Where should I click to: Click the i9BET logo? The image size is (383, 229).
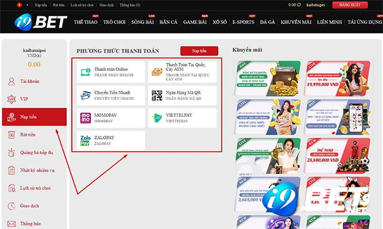tap(41, 21)
